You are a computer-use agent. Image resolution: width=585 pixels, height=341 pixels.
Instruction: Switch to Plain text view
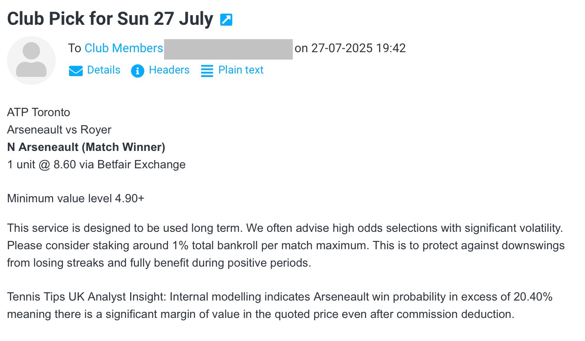point(241,70)
